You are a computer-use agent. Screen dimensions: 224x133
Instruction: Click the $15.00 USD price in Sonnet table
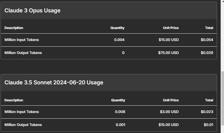click(x=168, y=125)
